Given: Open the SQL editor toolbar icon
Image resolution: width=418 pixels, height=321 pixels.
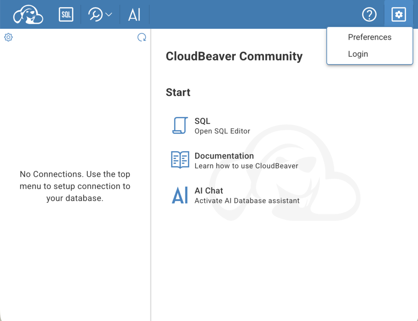Looking at the screenshot, I should 66,14.
